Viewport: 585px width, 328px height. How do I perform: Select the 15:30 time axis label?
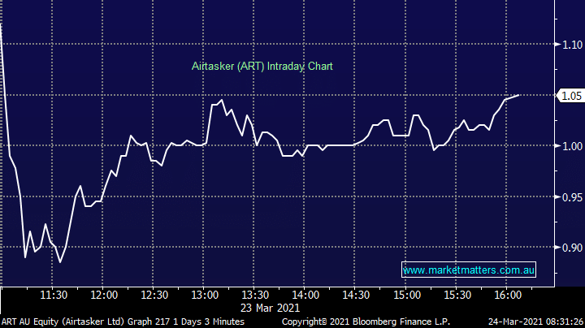pyautogui.click(x=457, y=295)
